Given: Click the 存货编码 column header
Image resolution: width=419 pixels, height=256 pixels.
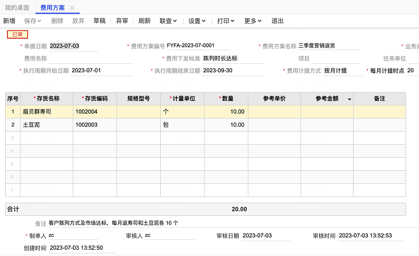Looking at the screenshot, I should [x=95, y=98].
